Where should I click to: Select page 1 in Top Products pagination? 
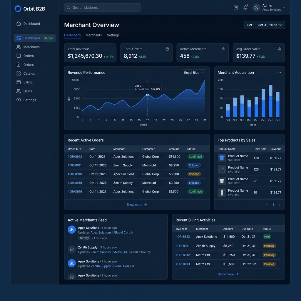coord(273,205)
